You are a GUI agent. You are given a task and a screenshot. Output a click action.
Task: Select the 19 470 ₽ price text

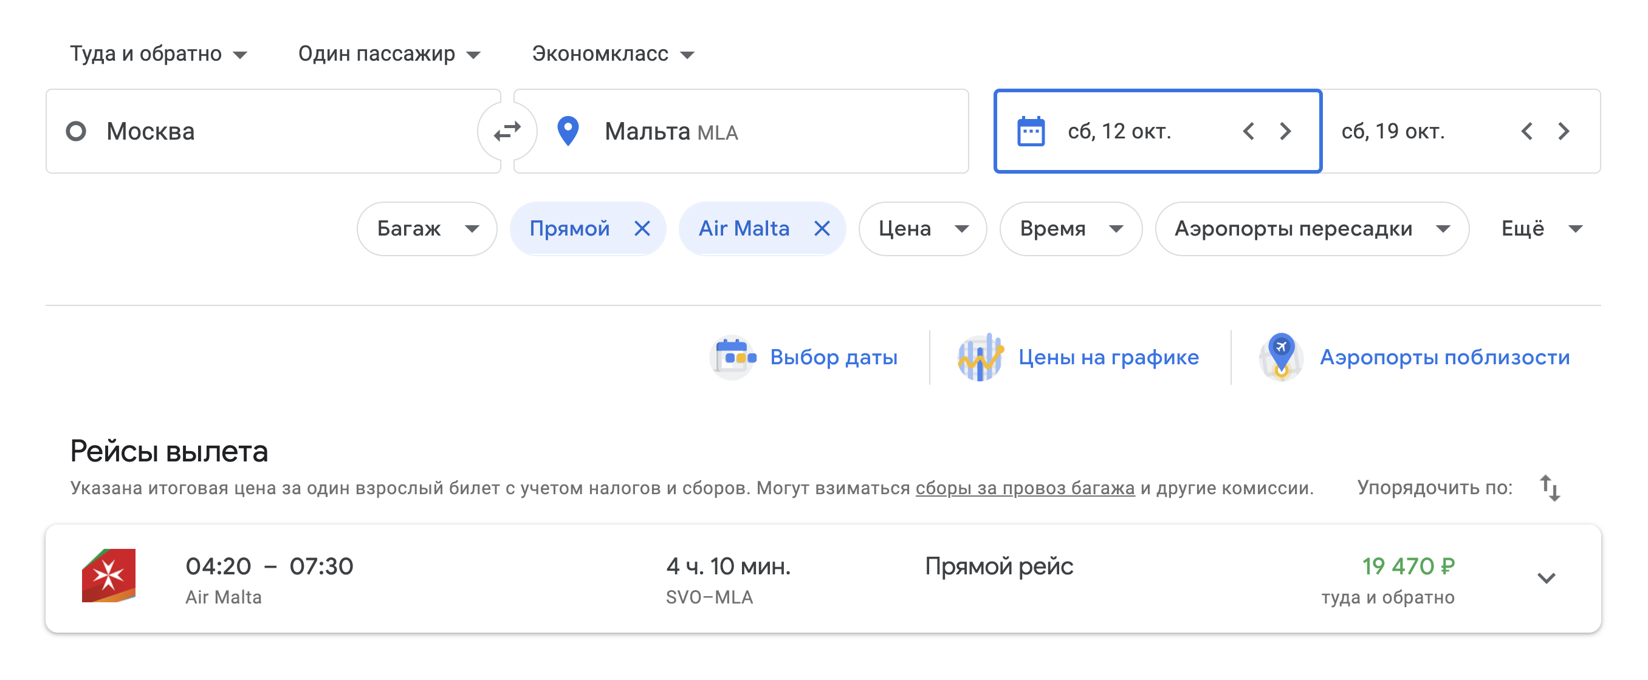1408,566
